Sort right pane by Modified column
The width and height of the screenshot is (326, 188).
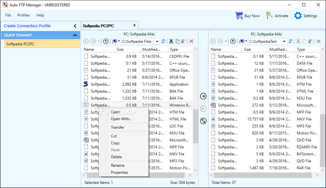tap(281, 49)
